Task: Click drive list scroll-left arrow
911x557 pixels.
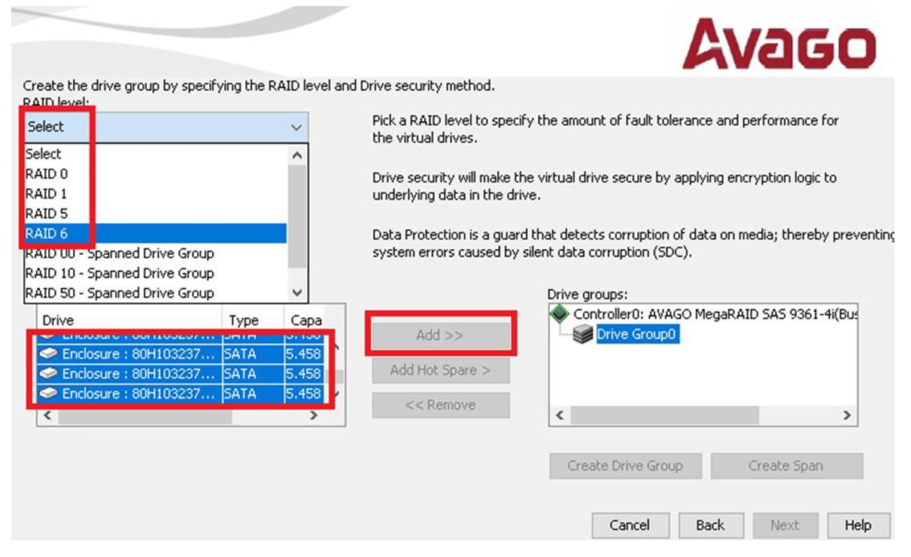Action: [x=47, y=416]
